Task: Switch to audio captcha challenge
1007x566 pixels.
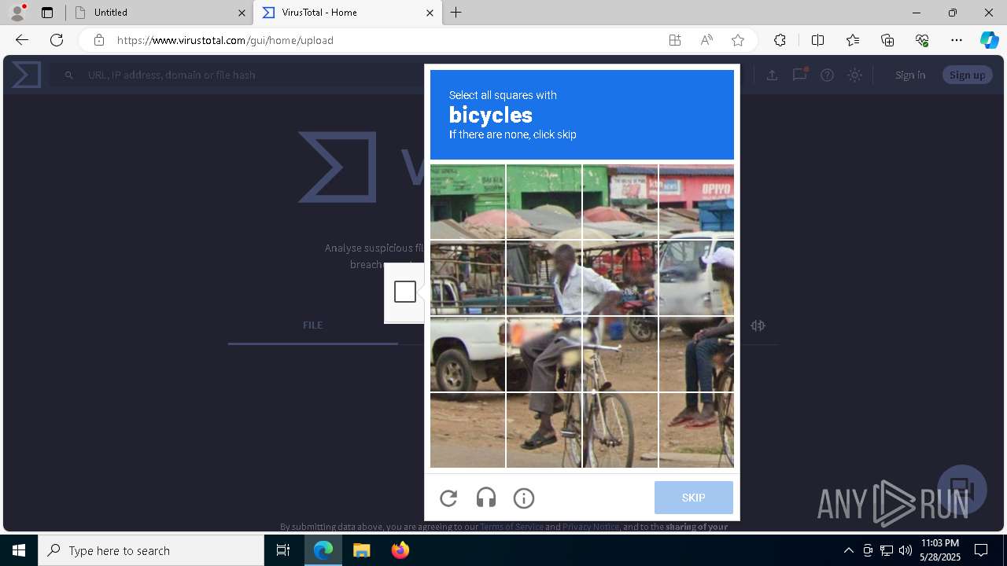Action: tap(486, 498)
